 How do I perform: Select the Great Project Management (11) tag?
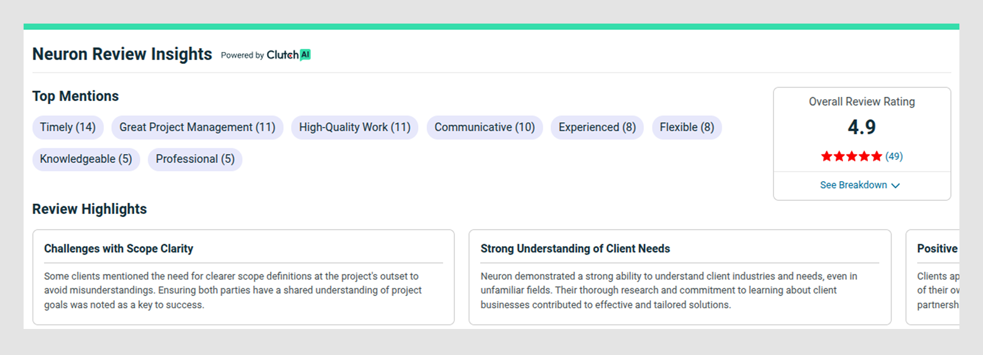tap(197, 128)
